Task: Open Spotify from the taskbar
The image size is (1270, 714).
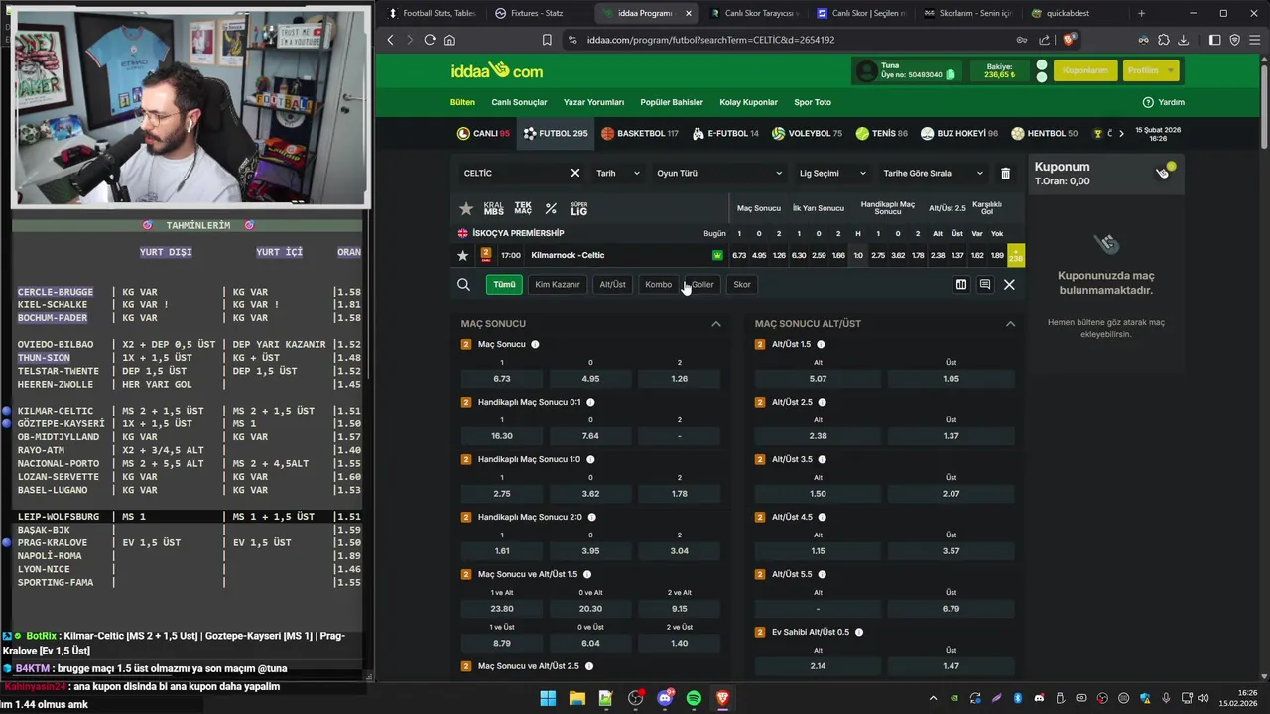Action: 694,698
